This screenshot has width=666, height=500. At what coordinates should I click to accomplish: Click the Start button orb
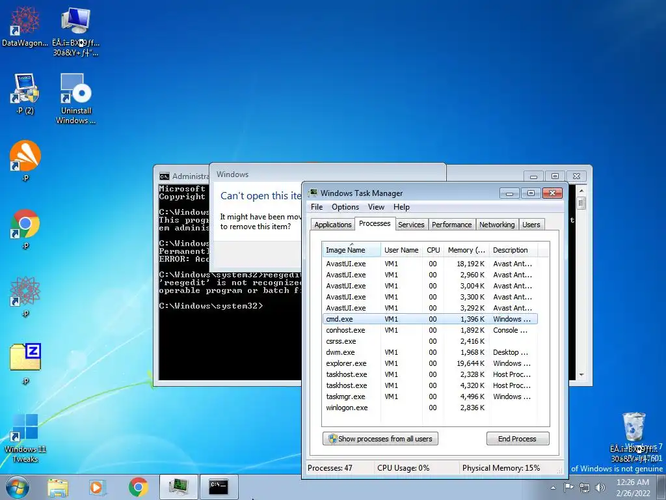coord(17,487)
